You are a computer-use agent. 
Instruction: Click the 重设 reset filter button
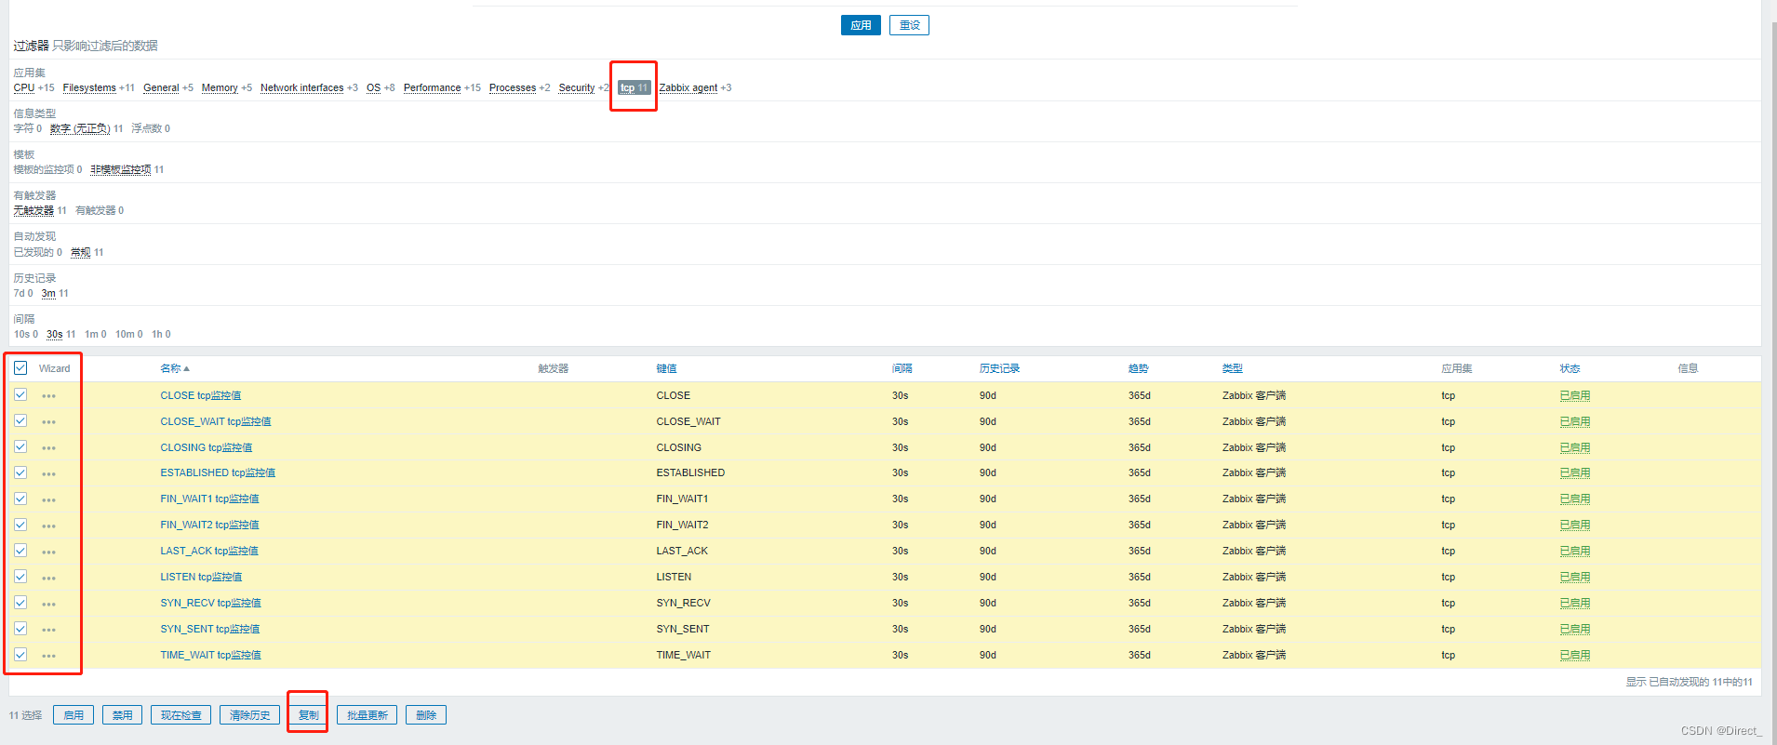pos(909,25)
